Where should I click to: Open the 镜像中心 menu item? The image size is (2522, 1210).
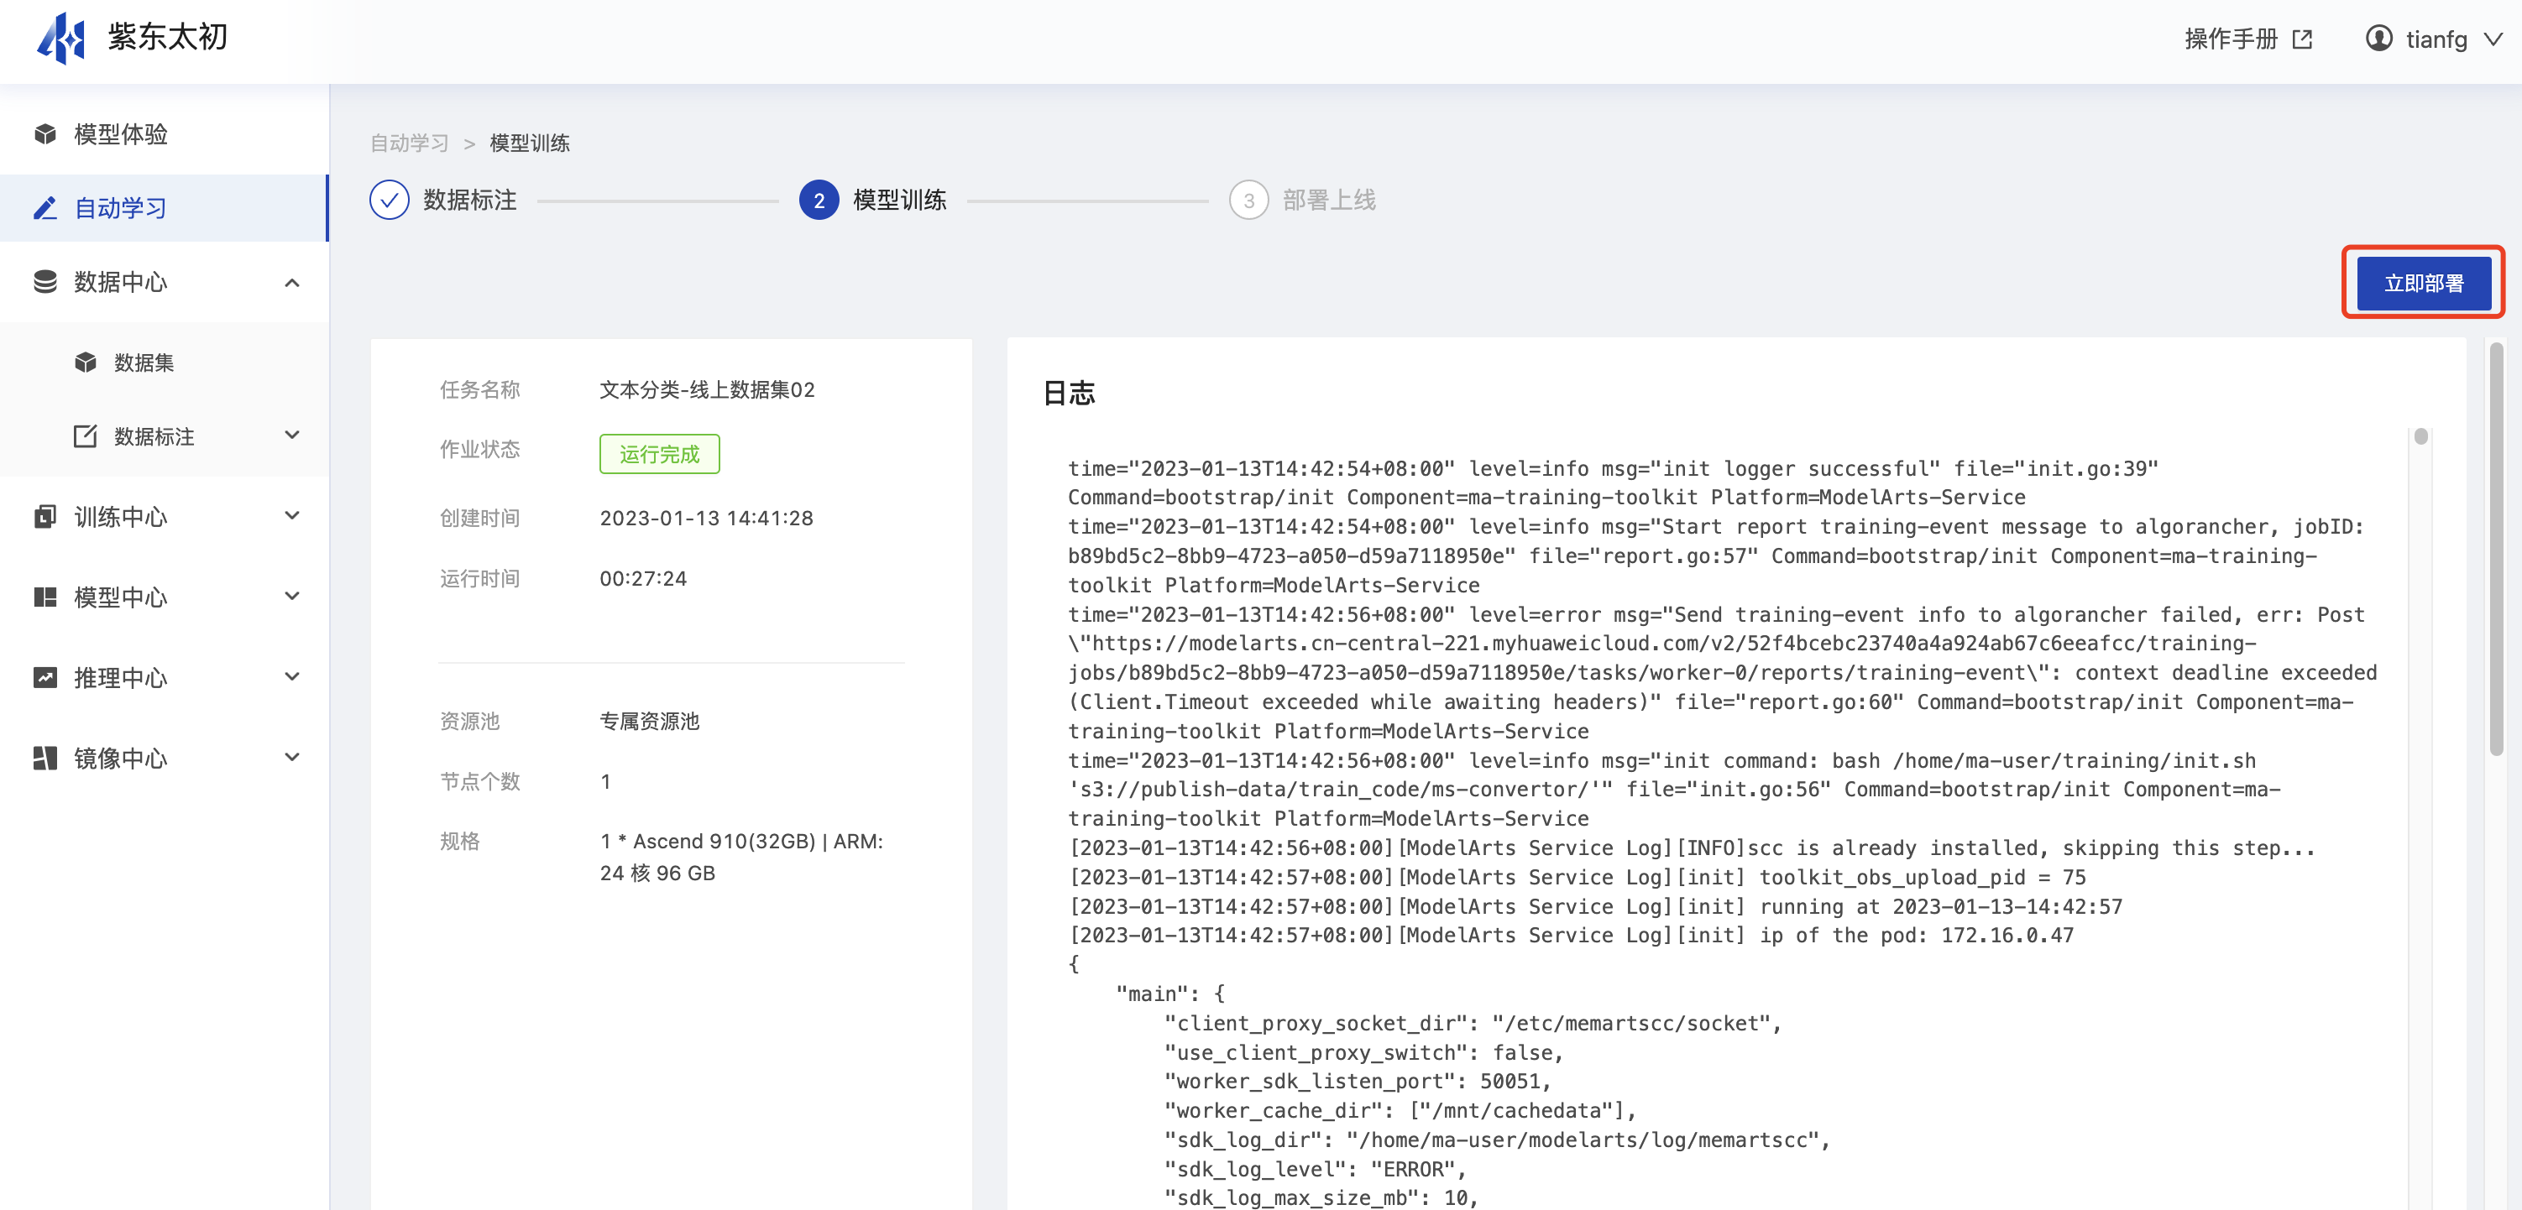[165, 757]
